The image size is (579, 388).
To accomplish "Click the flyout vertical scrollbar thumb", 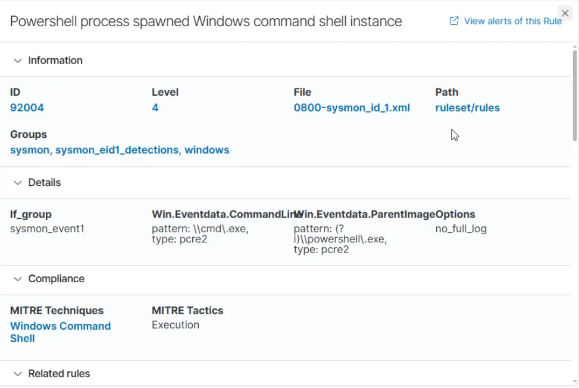I will (575, 95).
